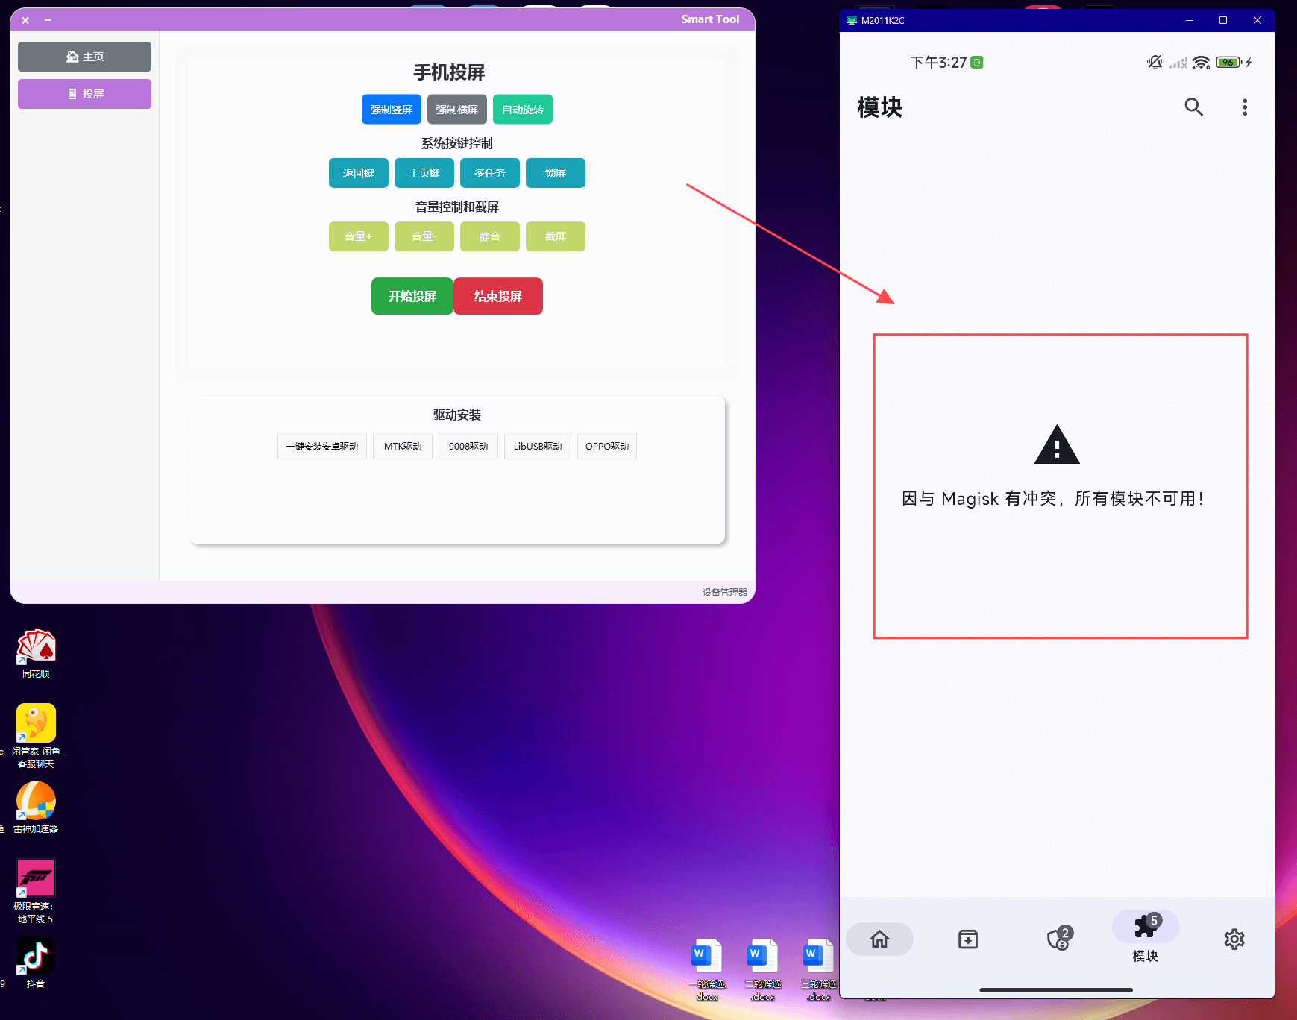Select the 投屏 sidebar item

84,94
